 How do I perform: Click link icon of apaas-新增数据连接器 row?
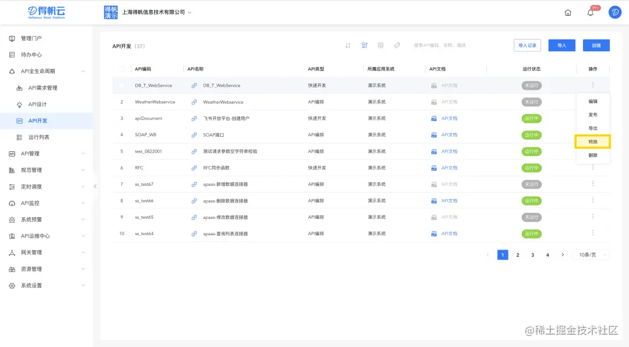click(194, 184)
